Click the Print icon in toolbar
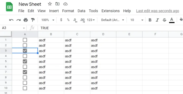Screen dimensions: 183x94 (x=26, y=20)
